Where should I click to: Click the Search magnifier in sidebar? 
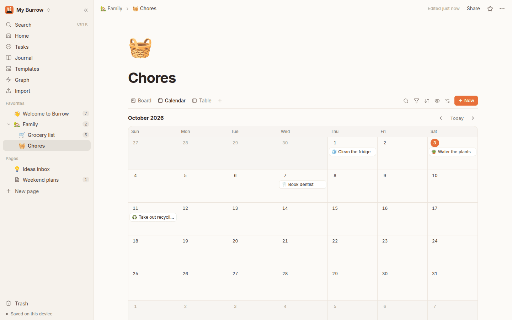pos(9,25)
